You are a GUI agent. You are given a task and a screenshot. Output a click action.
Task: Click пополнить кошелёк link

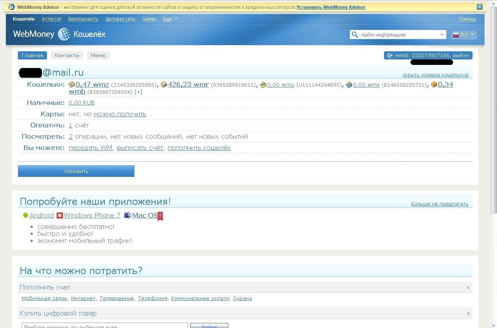199,148
